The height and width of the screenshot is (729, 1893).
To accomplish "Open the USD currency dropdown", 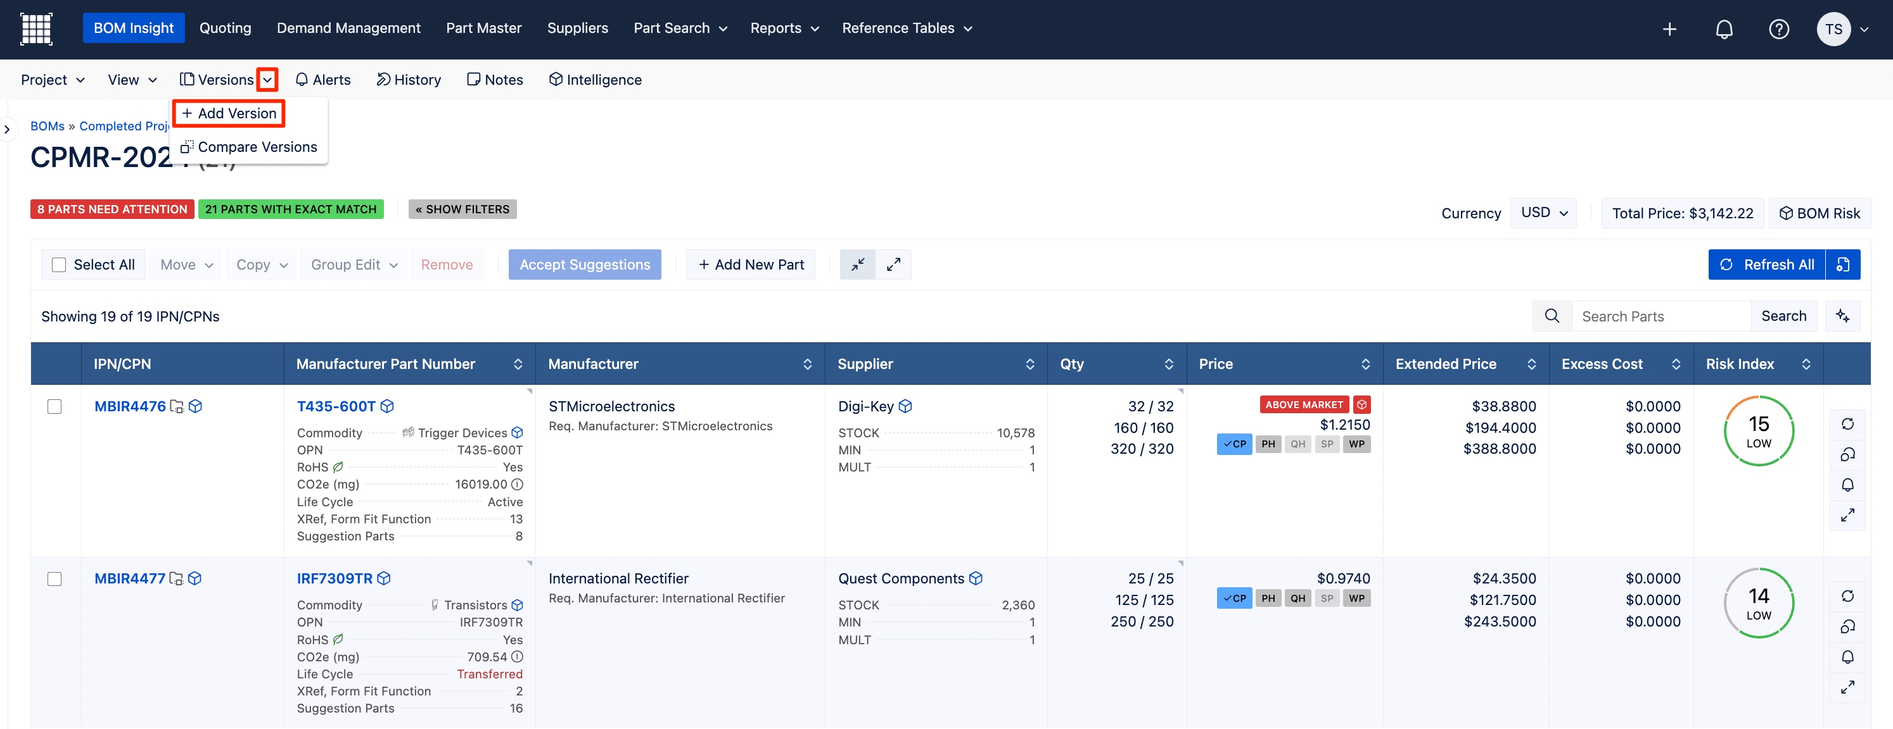I will pyautogui.click(x=1543, y=213).
